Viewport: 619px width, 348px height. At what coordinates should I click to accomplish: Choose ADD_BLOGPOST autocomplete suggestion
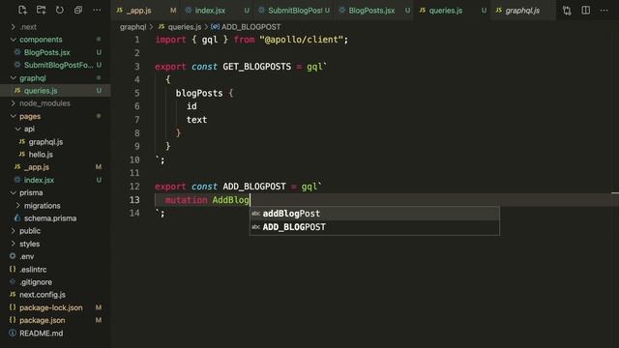tap(374, 227)
